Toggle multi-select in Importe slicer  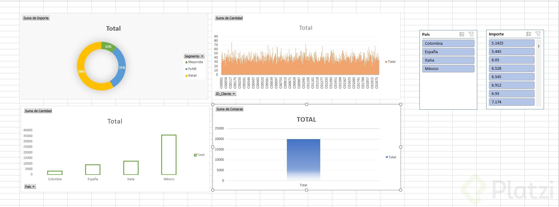(529, 34)
